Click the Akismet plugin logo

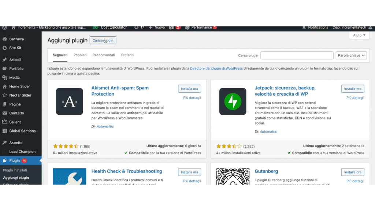pos(70,101)
